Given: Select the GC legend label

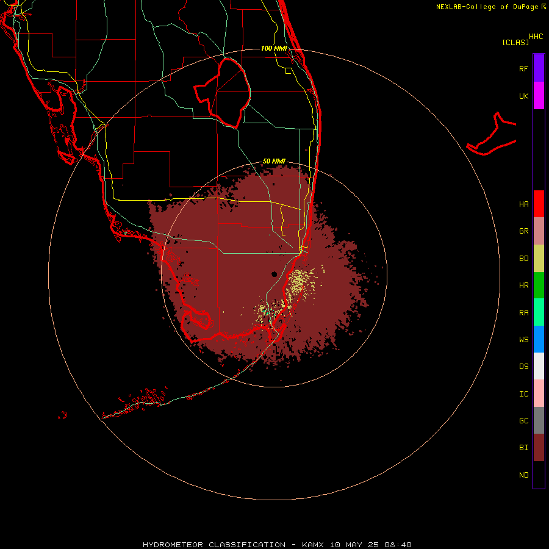Looking at the screenshot, I should point(523,421).
